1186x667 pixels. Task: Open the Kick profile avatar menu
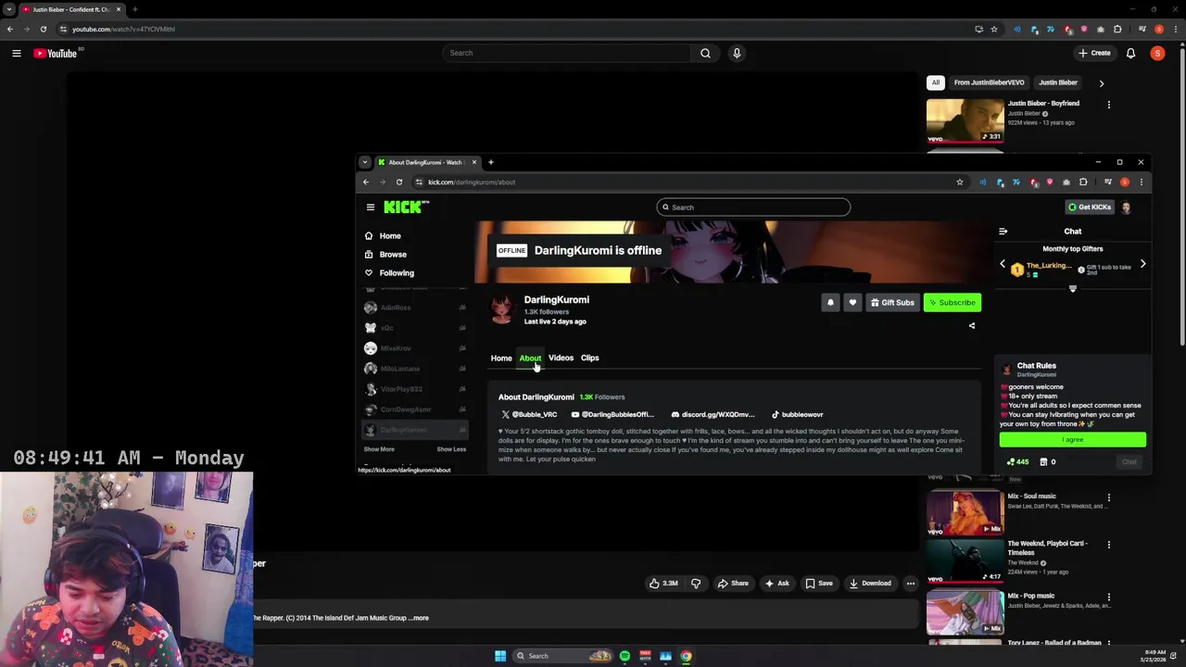click(1126, 208)
